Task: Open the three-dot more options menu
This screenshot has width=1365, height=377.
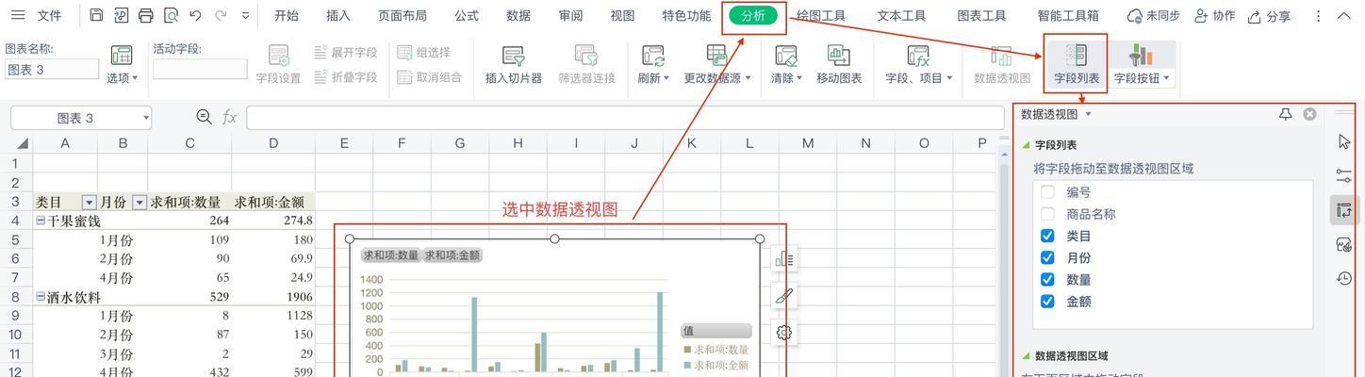Action: [x=1318, y=16]
